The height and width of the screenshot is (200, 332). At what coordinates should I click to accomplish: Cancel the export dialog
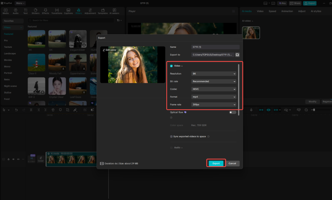point(232,163)
